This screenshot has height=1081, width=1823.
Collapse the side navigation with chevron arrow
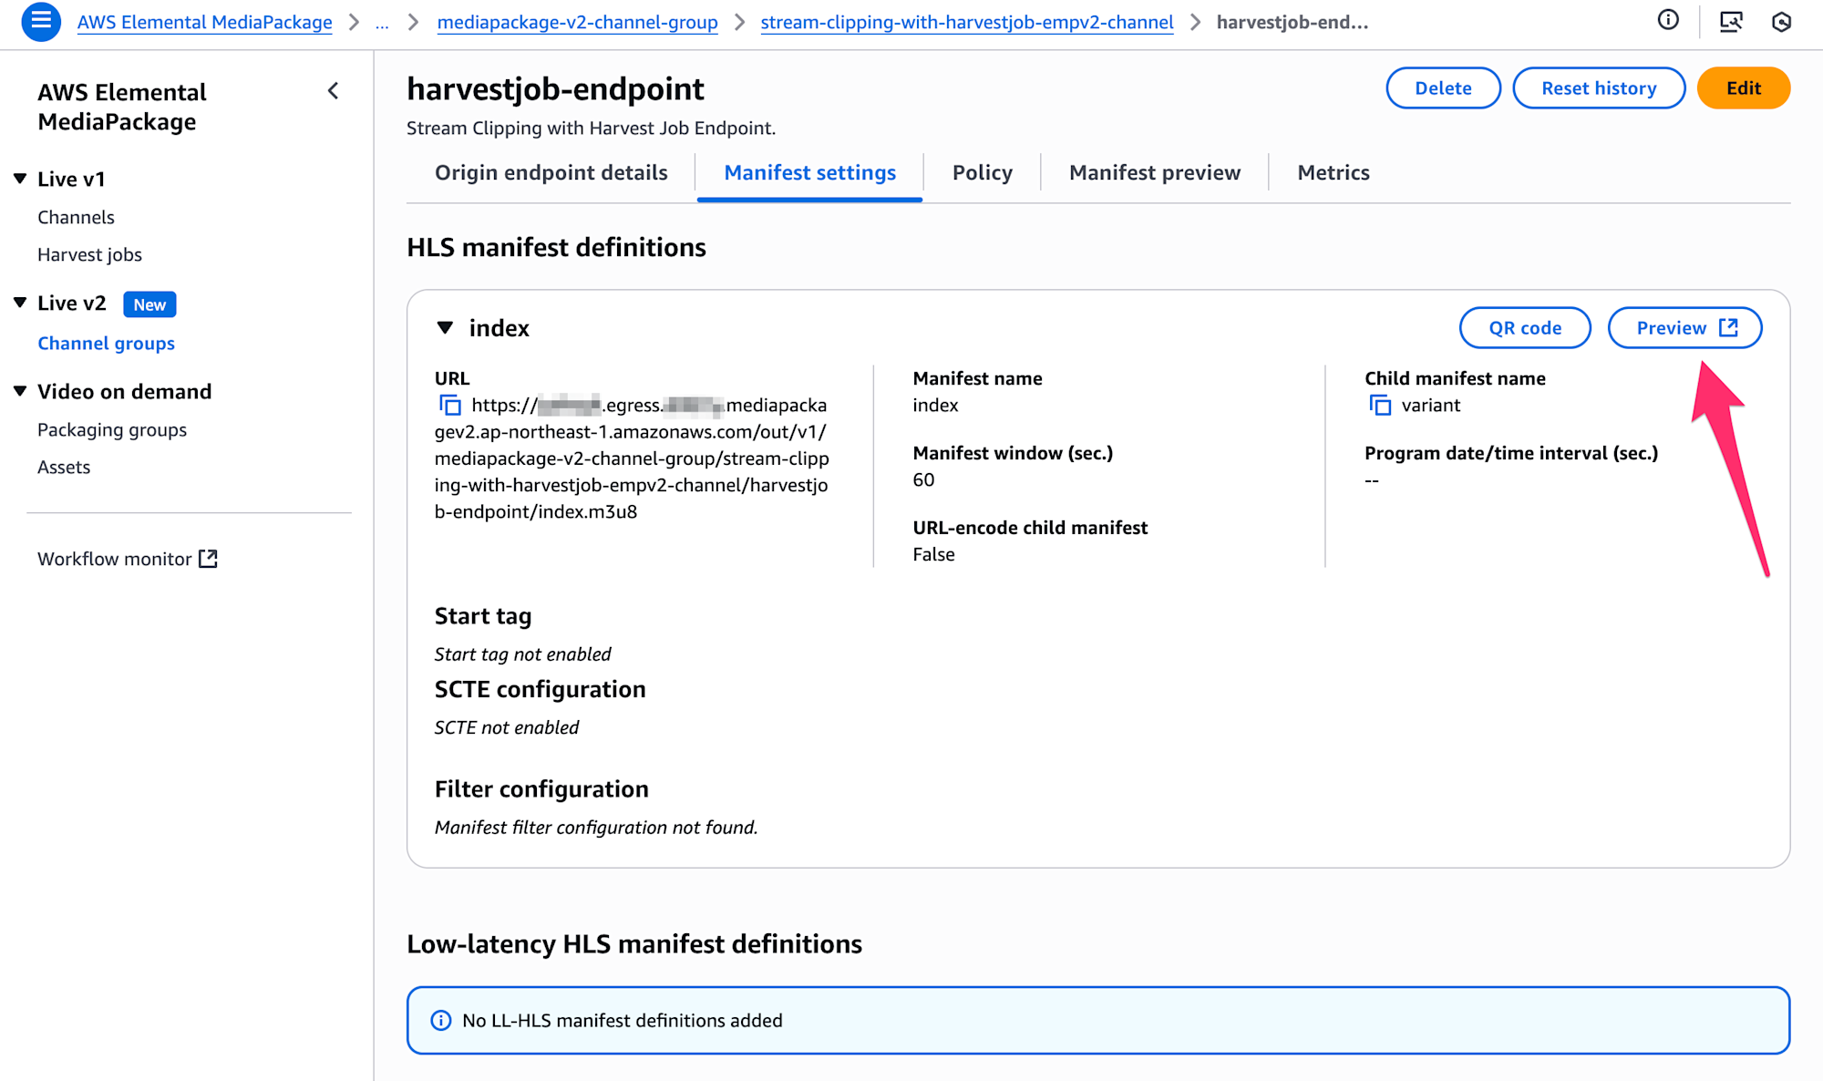tap(333, 91)
